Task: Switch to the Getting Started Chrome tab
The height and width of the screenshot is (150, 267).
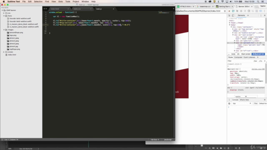Action: [224, 7]
